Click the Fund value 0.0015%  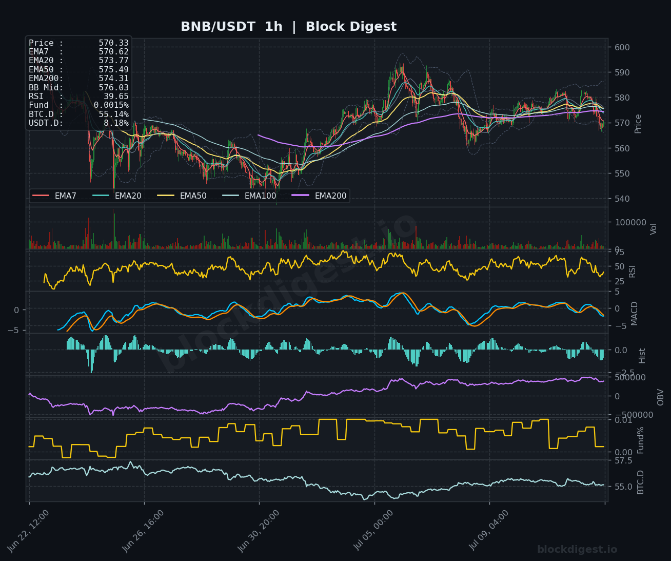coord(111,105)
